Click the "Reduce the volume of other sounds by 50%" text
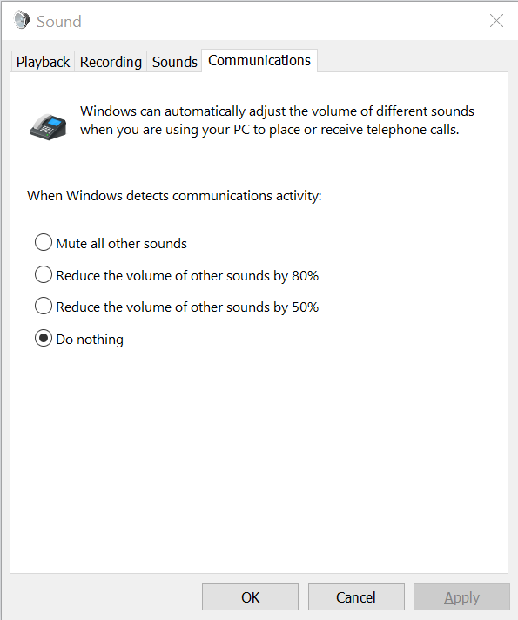The width and height of the screenshot is (518, 620). [x=187, y=307]
